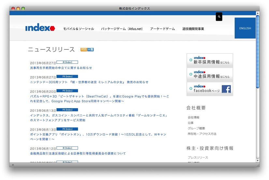Click the yellow minimize window button
Viewport: 269px width, 180px height.
pos(18,8)
